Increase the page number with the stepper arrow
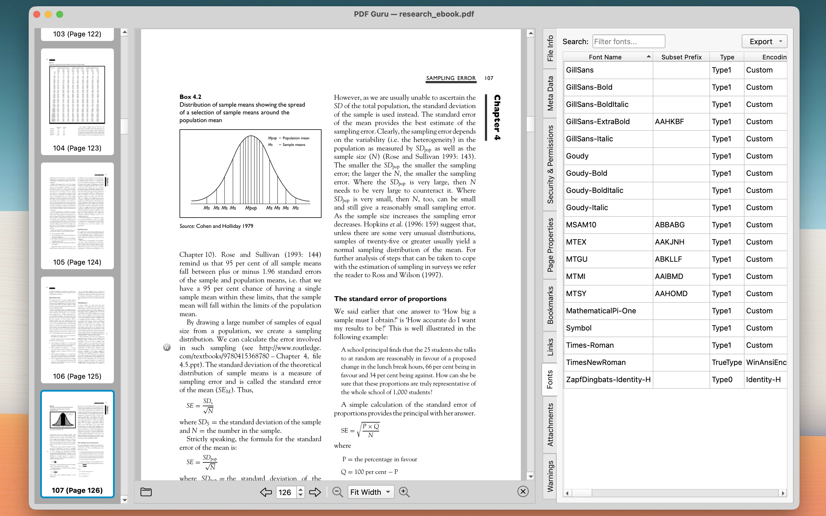 point(300,489)
